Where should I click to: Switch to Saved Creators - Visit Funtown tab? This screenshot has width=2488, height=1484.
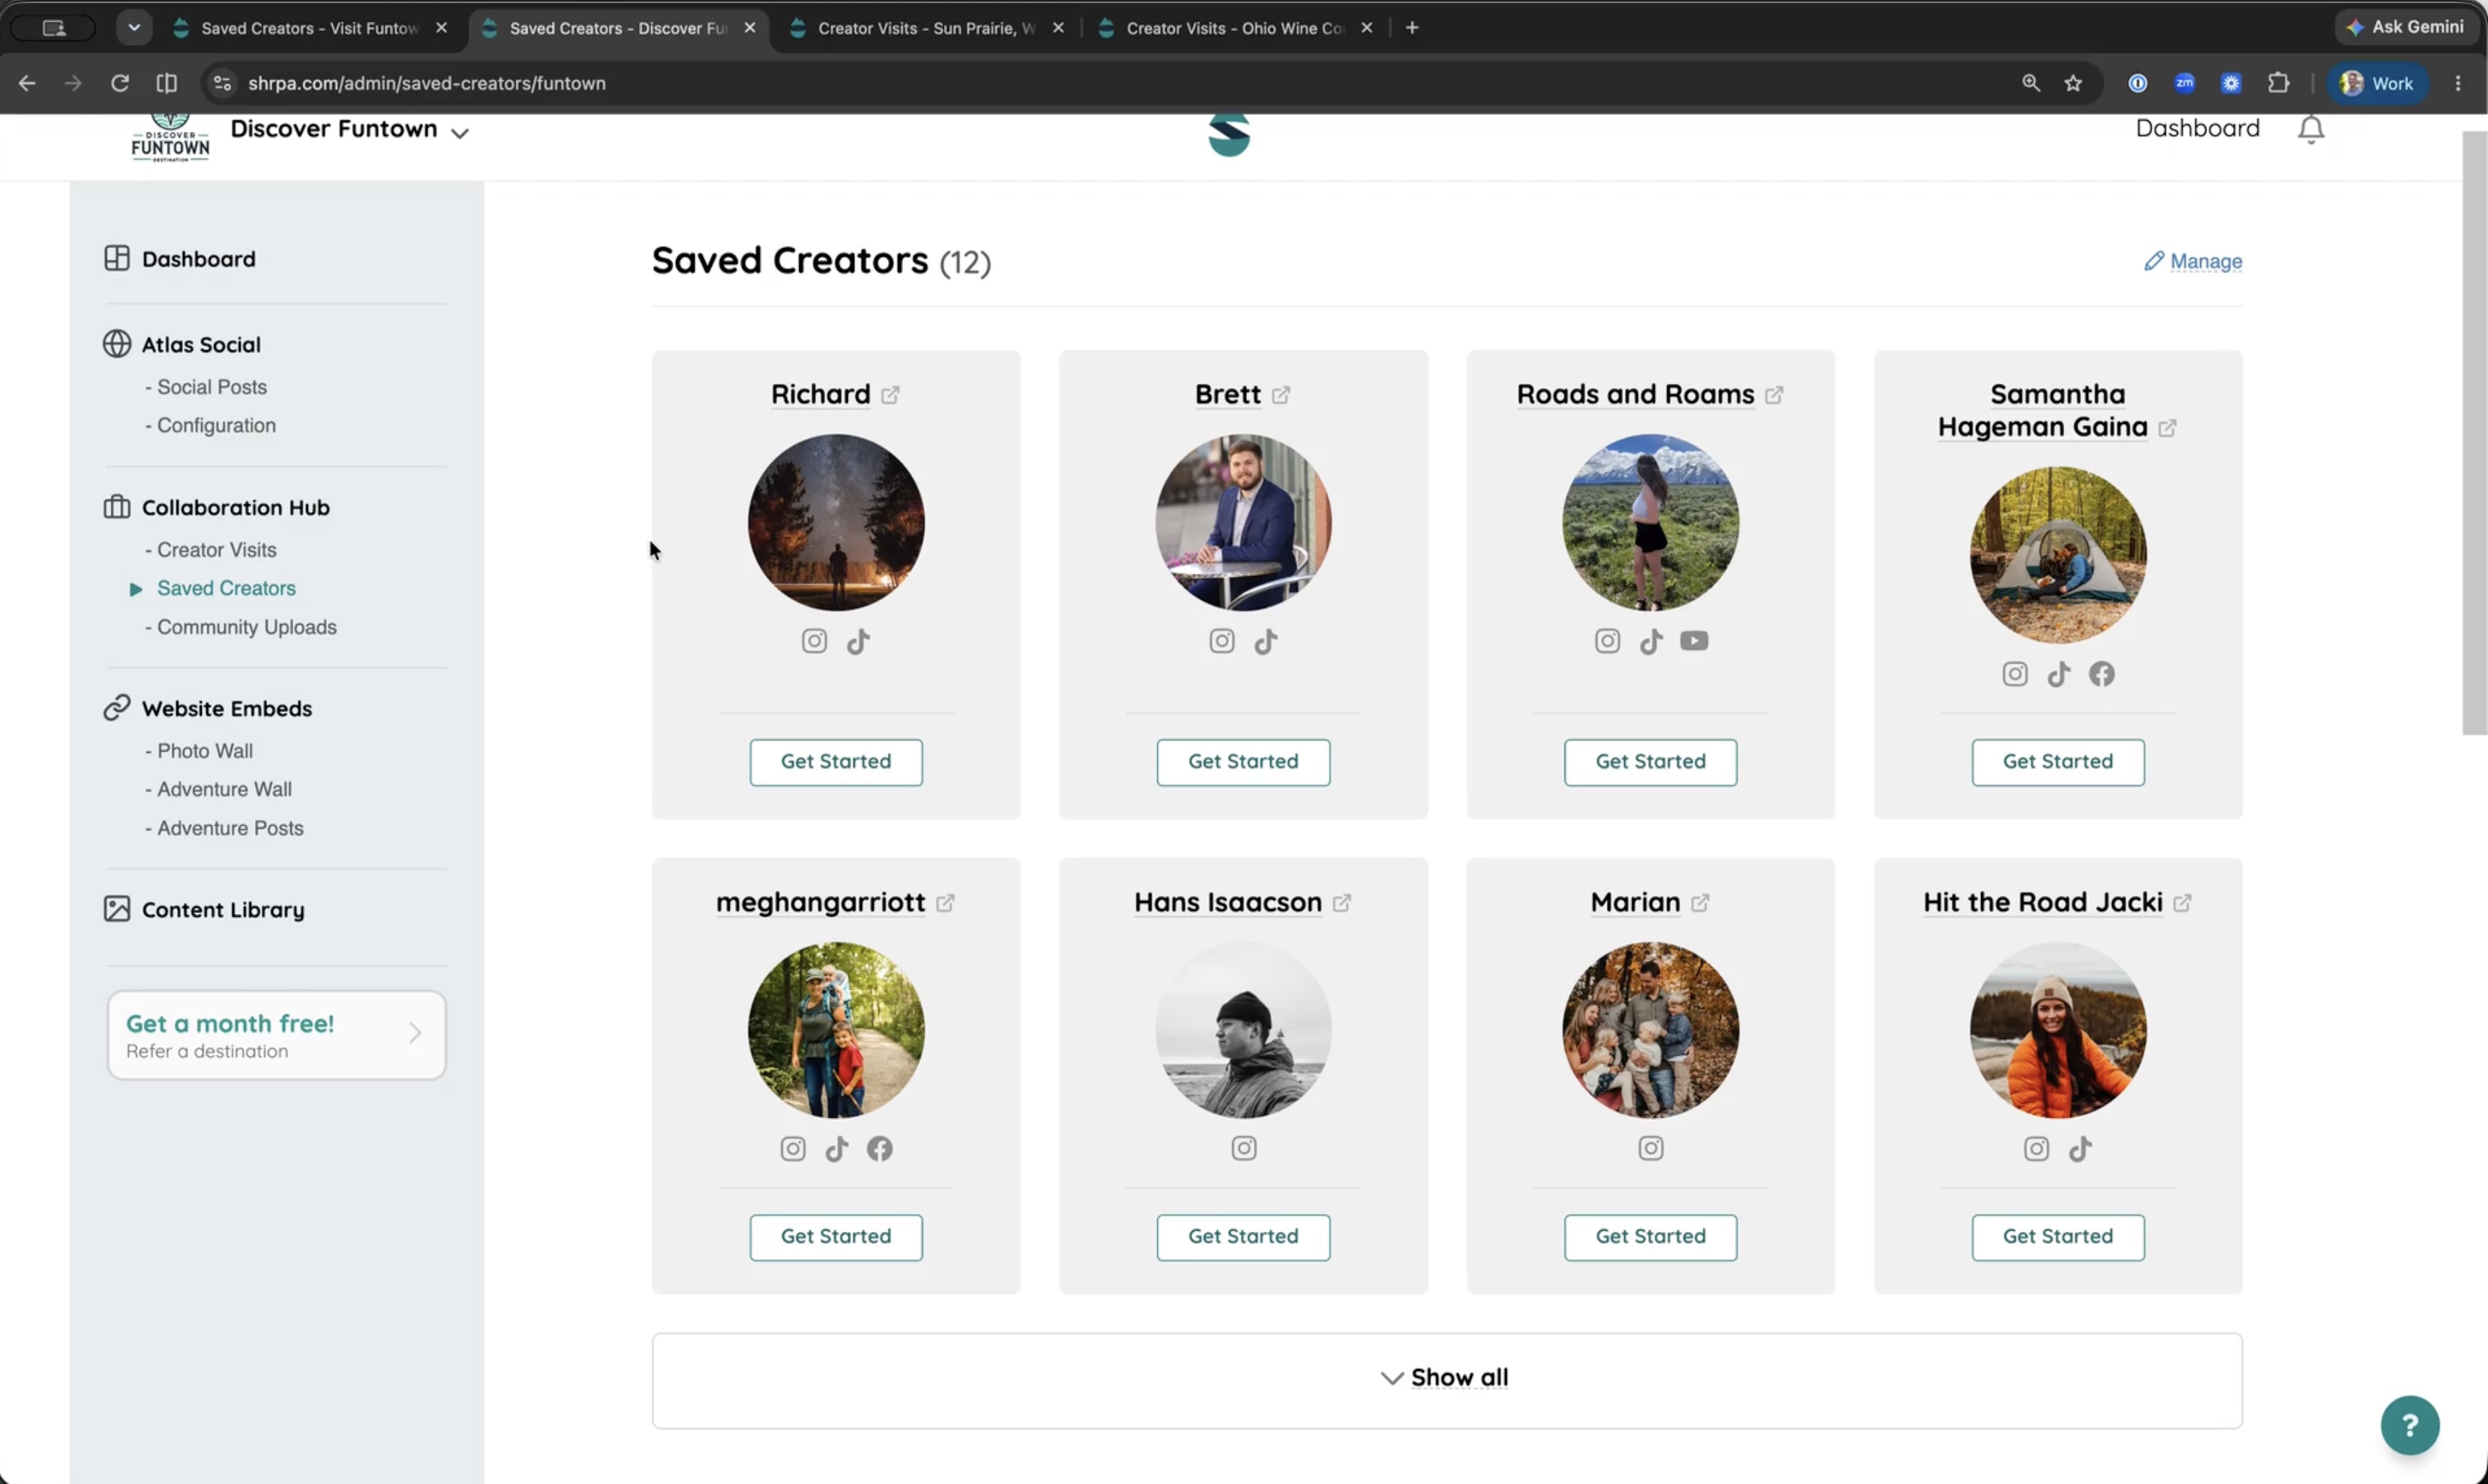[310, 28]
